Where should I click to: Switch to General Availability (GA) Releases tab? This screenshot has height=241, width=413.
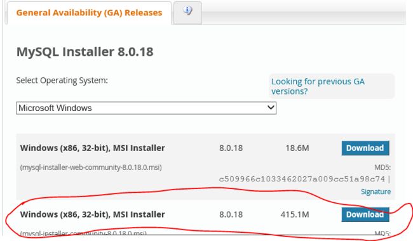(89, 13)
